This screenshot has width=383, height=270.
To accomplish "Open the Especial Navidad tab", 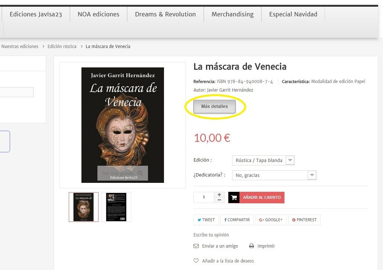I will [293, 14].
